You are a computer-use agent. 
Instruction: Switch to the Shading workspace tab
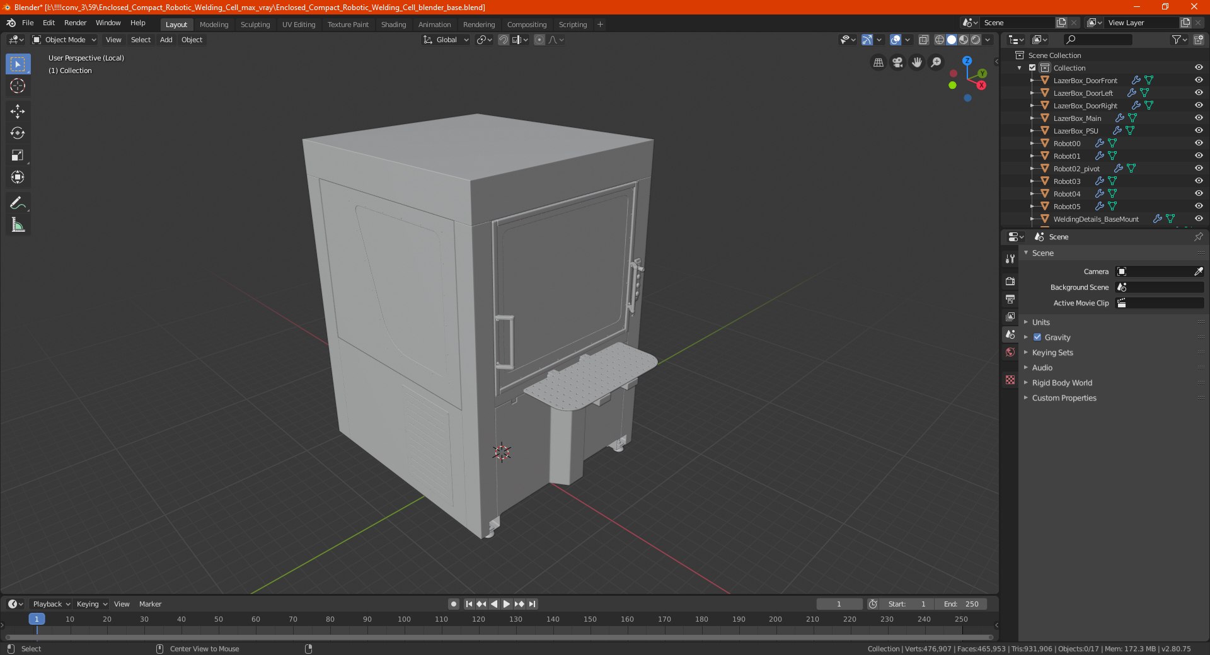pos(393,25)
